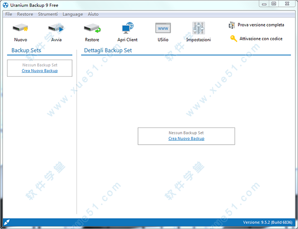Click the Backup Sets heading
Viewport: 298px width, 229px height.
pos(26,50)
